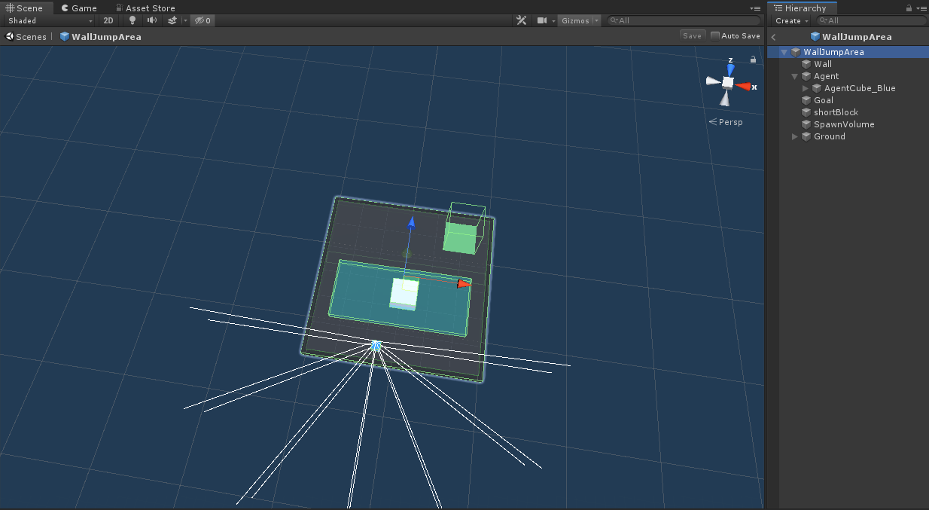Click the Scene view search field
Viewport: 929px width, 510px height.
click(x=684, y=20)
